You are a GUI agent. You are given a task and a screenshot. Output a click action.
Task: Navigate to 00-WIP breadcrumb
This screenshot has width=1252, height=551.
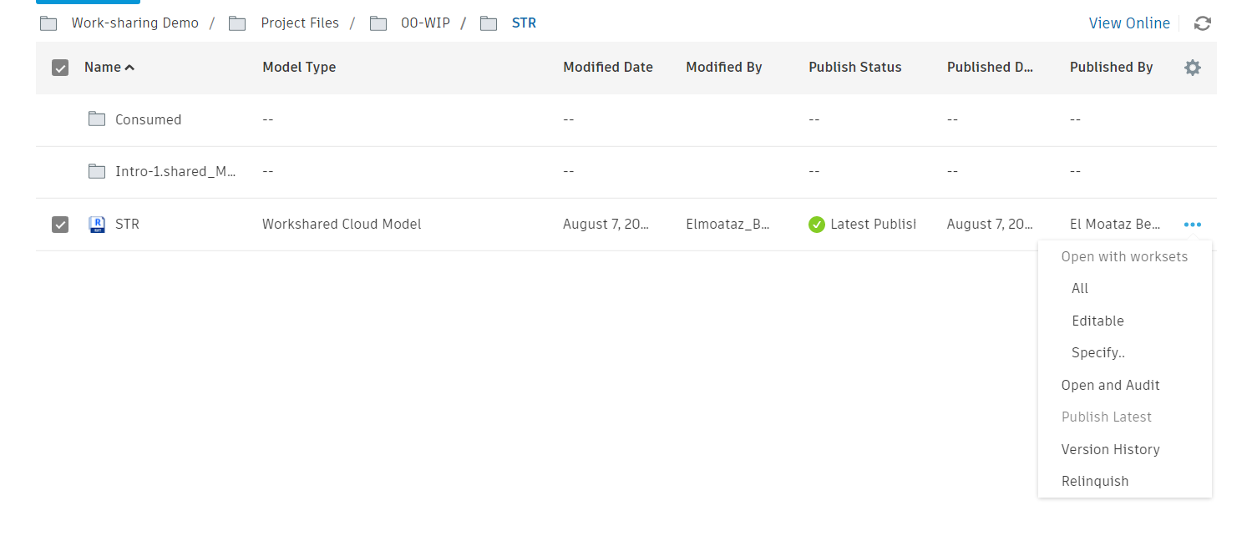point(425,23)
